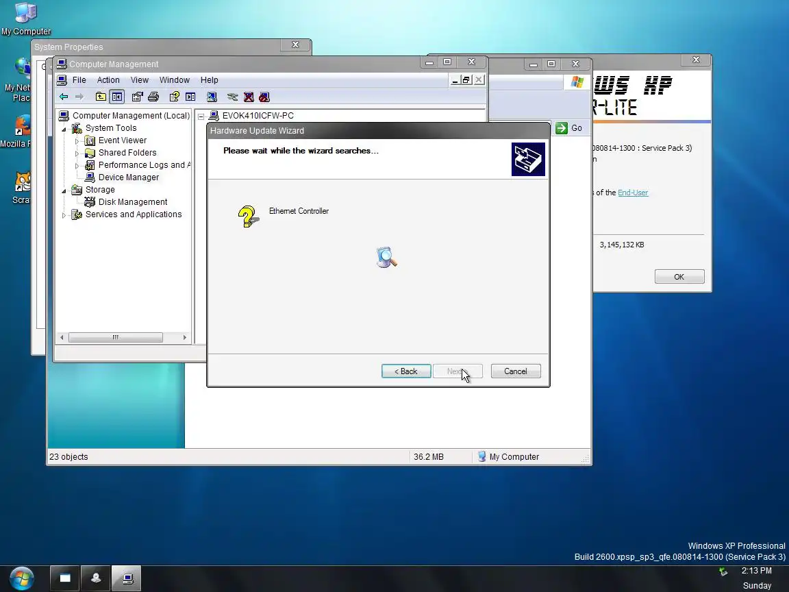Open the Help menu
The width and height of the screenshot is (789, 592).
[x=210, y=80]
